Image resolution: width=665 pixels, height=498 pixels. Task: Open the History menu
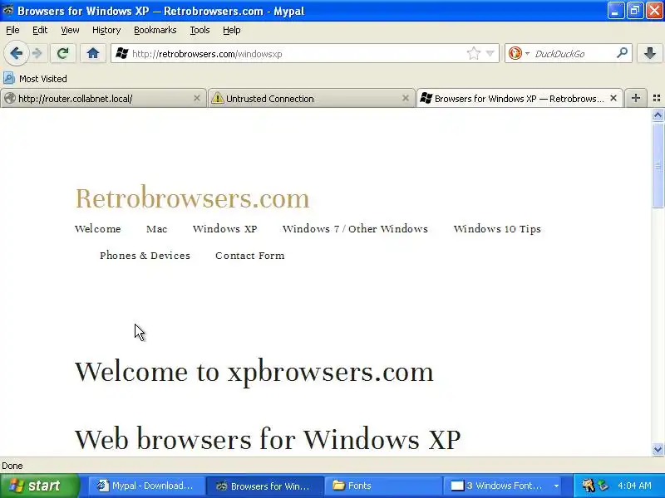(106, 30)
